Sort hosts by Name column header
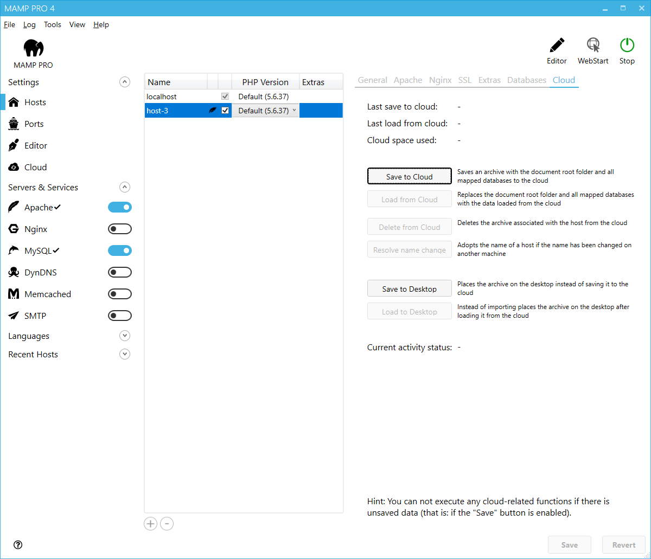This screenshot has height=559, width=651. coord(176,82)
